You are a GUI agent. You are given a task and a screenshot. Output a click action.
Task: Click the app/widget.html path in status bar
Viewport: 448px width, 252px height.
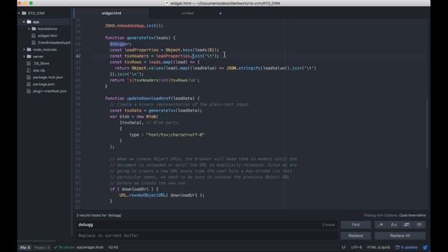click(x=90, y=247)
